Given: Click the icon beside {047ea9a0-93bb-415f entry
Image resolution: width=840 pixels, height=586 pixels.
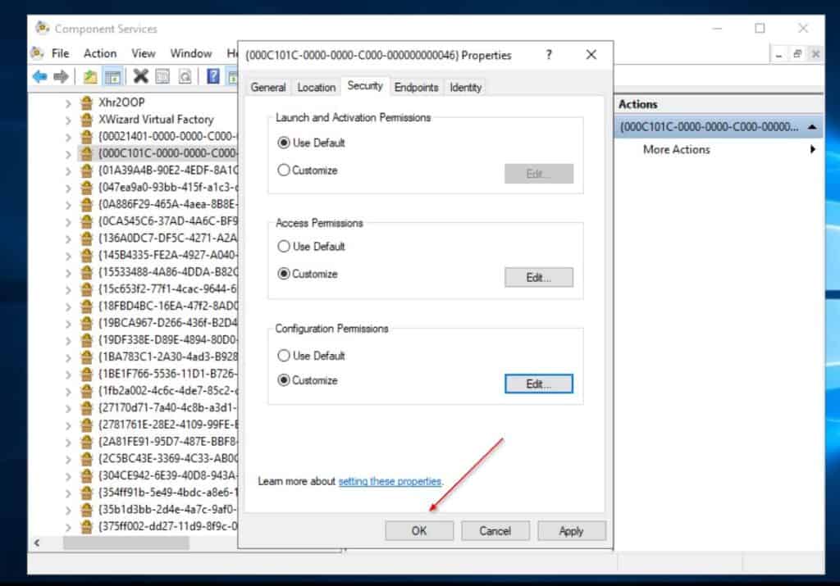Looking at the screenshot, I should click(x=86, y=188).
